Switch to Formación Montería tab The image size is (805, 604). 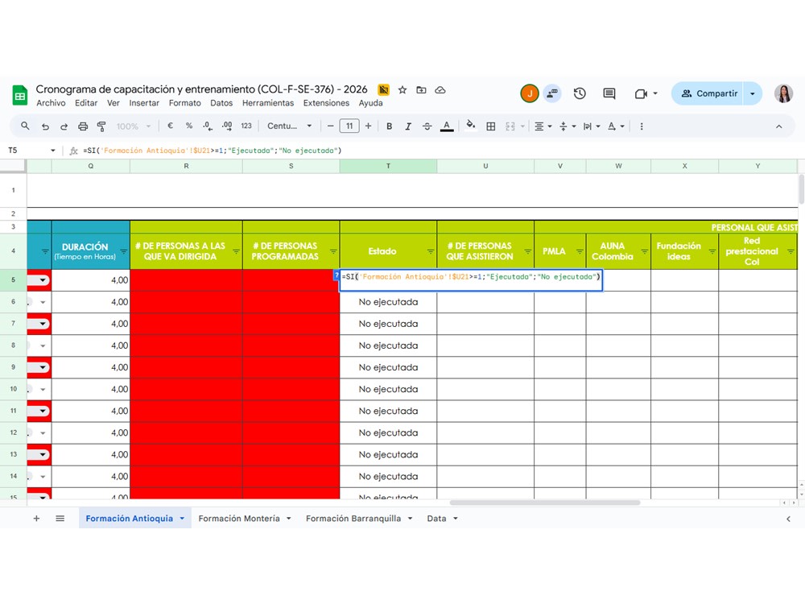(239, 518)
